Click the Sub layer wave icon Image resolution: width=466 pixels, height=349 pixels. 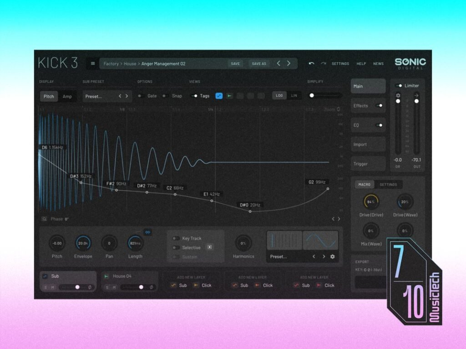tap(45, 276)
